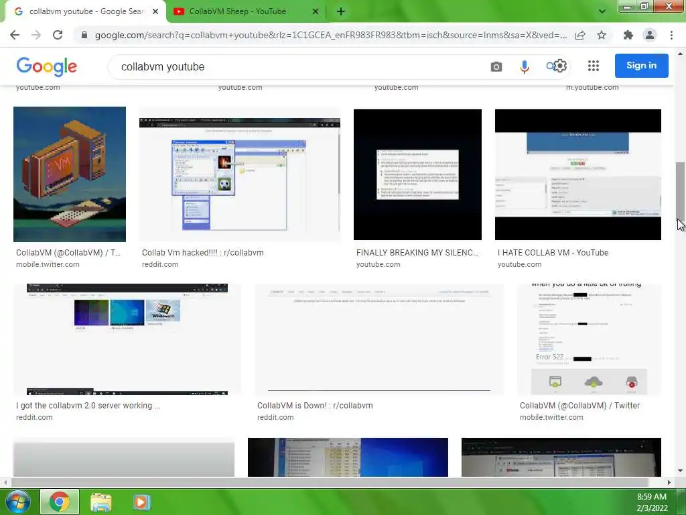
Task: Open the Chrome three-dot menu
Action: point(671,35)
